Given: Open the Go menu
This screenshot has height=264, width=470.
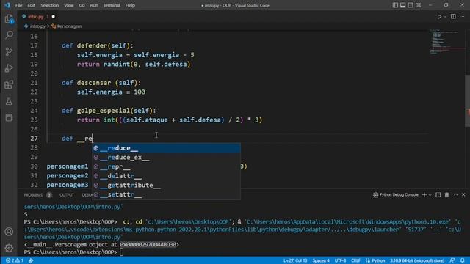Looking at the screenshot, I should (82, 5).
